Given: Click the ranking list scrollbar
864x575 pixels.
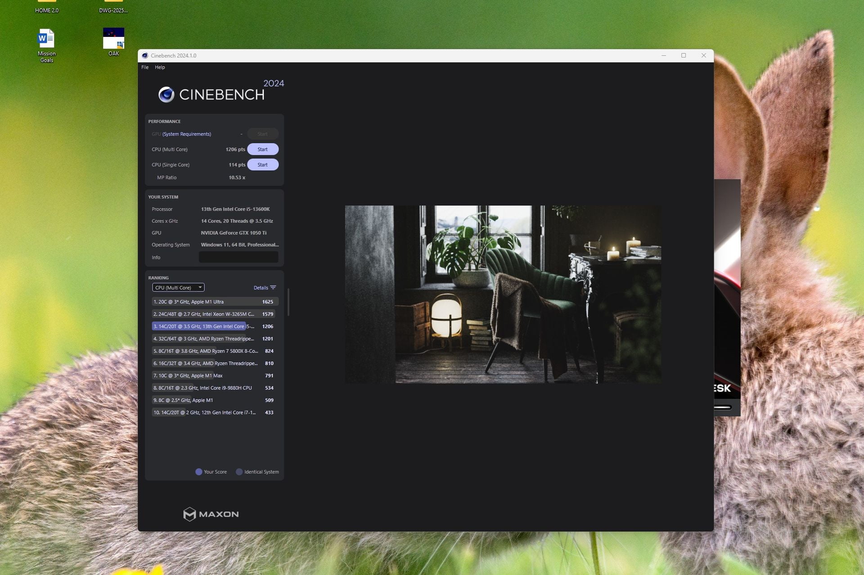Looking at the screenshot, I should [x=288, y=302].
